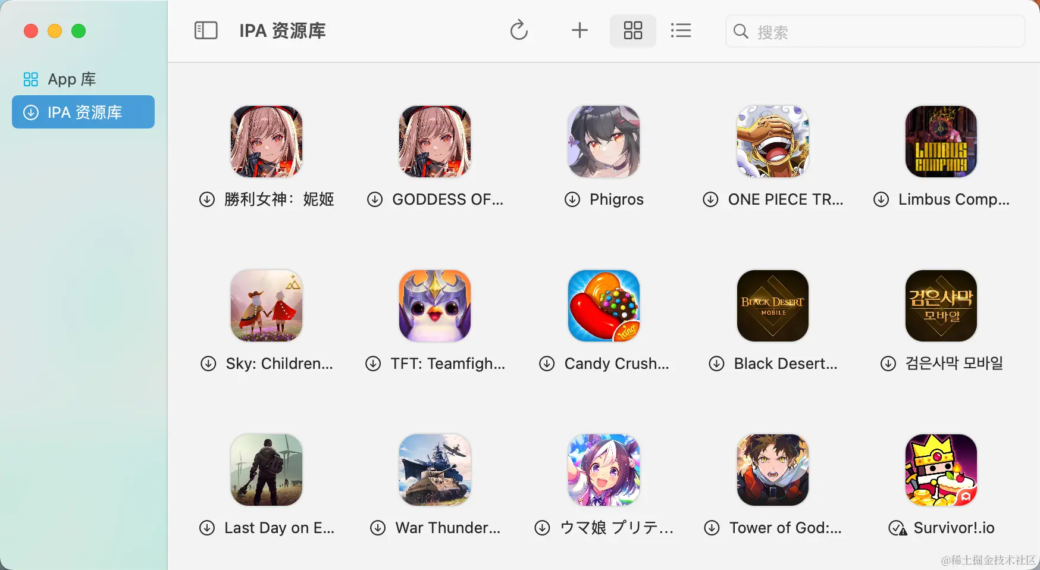This screenshot has height=570, width=1040.
Task: Click download icon beside Limbus Company
Action: tap(881, 199)
